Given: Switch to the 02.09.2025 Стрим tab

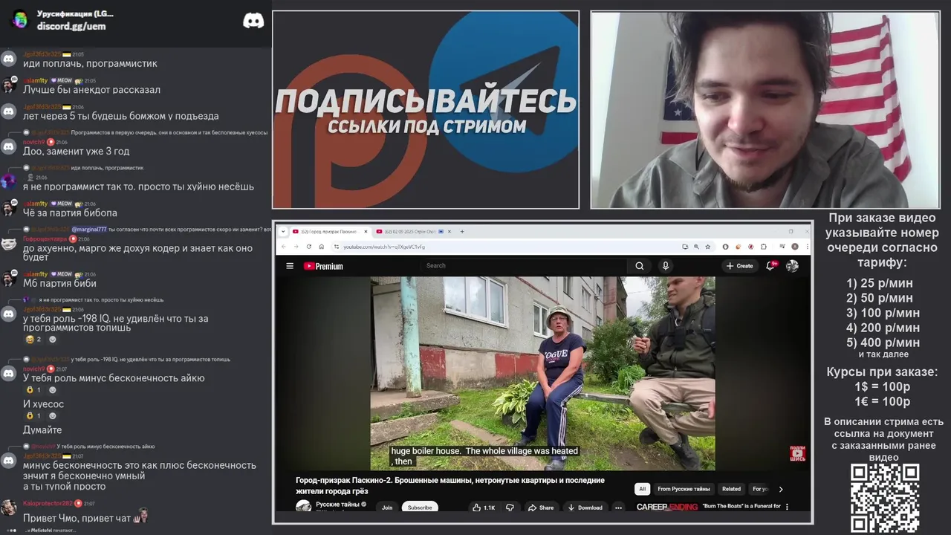Looking at the screenshot, I should (414, 231).
